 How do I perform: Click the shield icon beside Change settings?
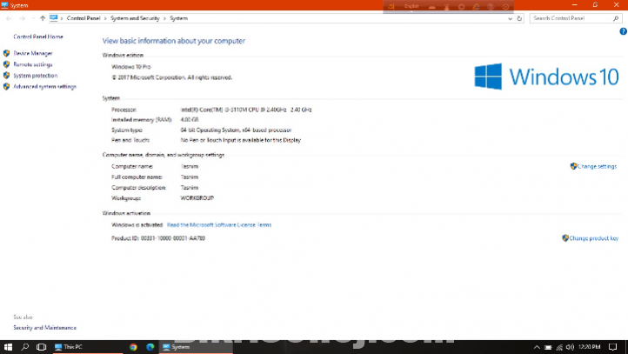tap(573, 166)
